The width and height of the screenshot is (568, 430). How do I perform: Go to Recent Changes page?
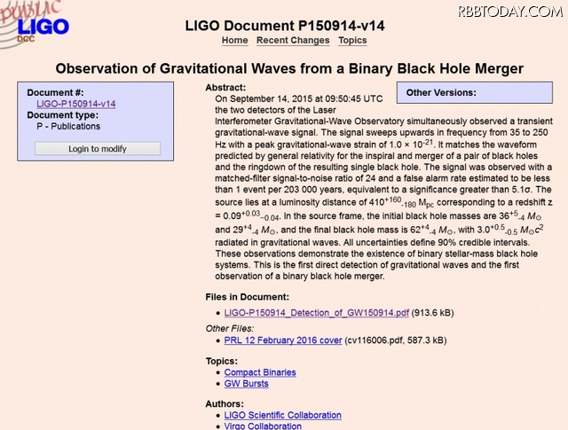click(x=293, y=40)
